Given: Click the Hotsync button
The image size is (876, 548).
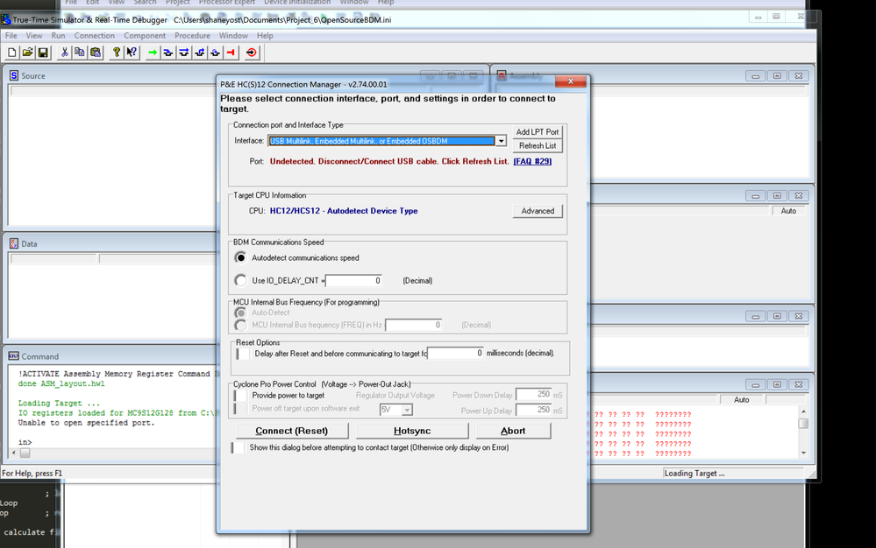Looking at the screenshot, I should 412,431.
